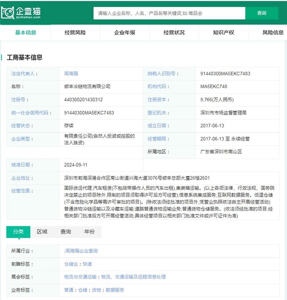Click the 货物 business tag link
287x300 pixels.
pos(96,290)
